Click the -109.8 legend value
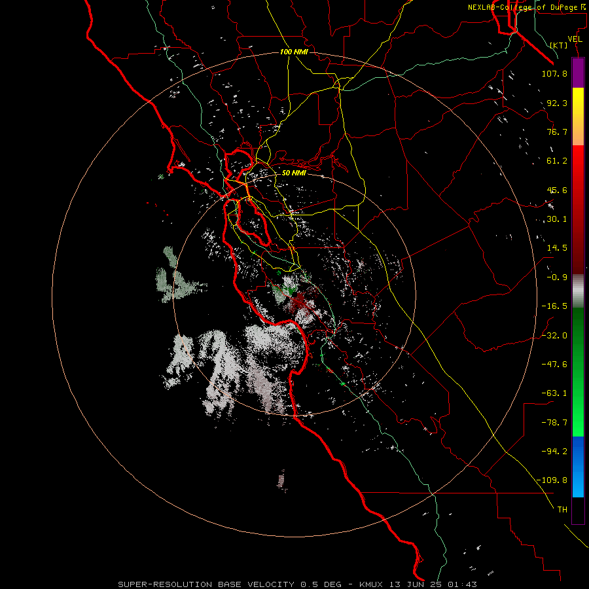The height and width of the screenshot is (589, 589). (552, 480)
